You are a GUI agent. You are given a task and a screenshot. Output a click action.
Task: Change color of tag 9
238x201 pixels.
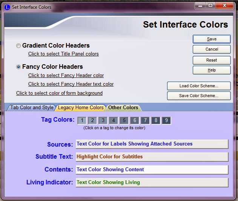point(166,121)
